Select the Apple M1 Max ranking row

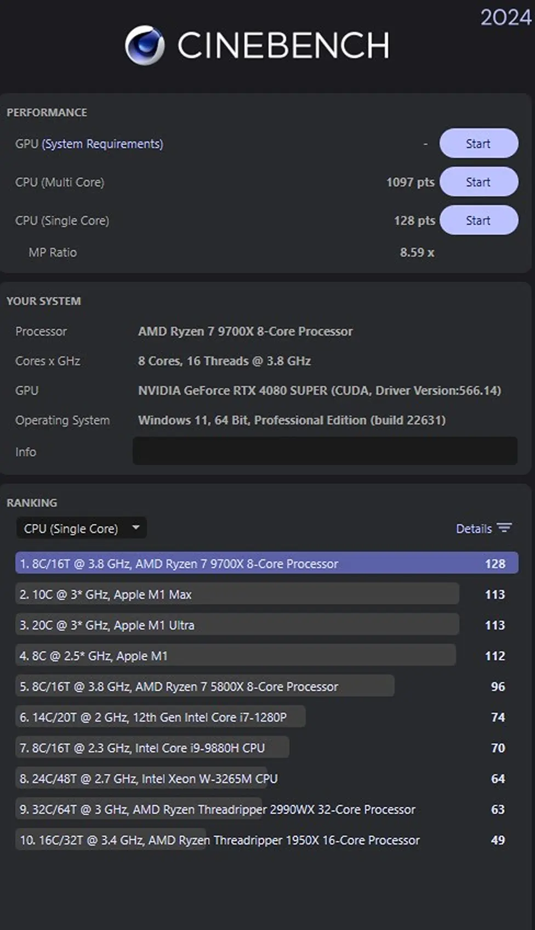point(266,594)
